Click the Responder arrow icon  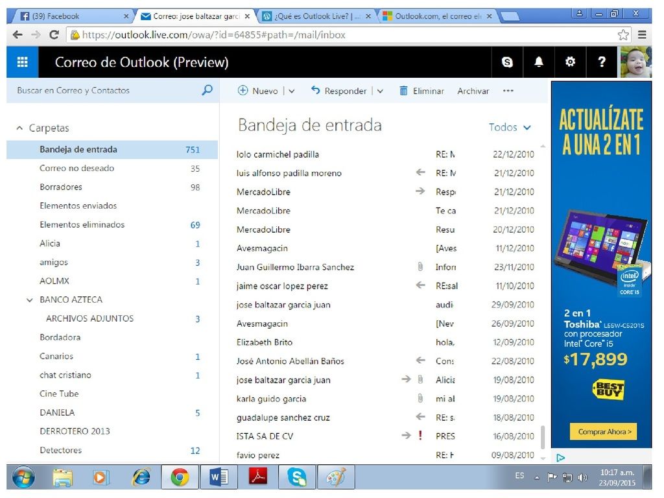(x=316, y=89)
